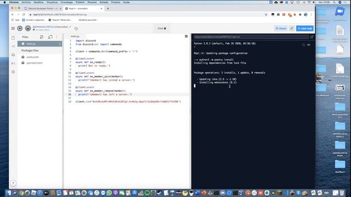Click the share button
This screenshot has width=351, height=197.
tap(281, 28)
